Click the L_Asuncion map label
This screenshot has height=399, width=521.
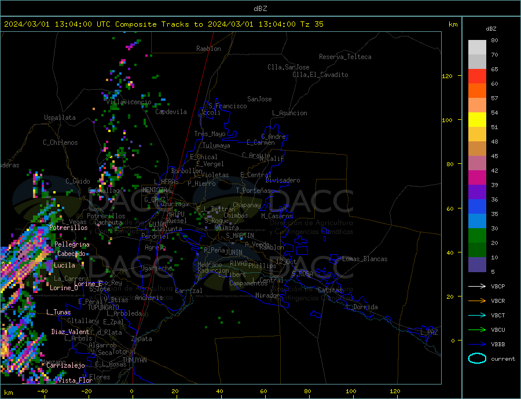tap(290, 113)
